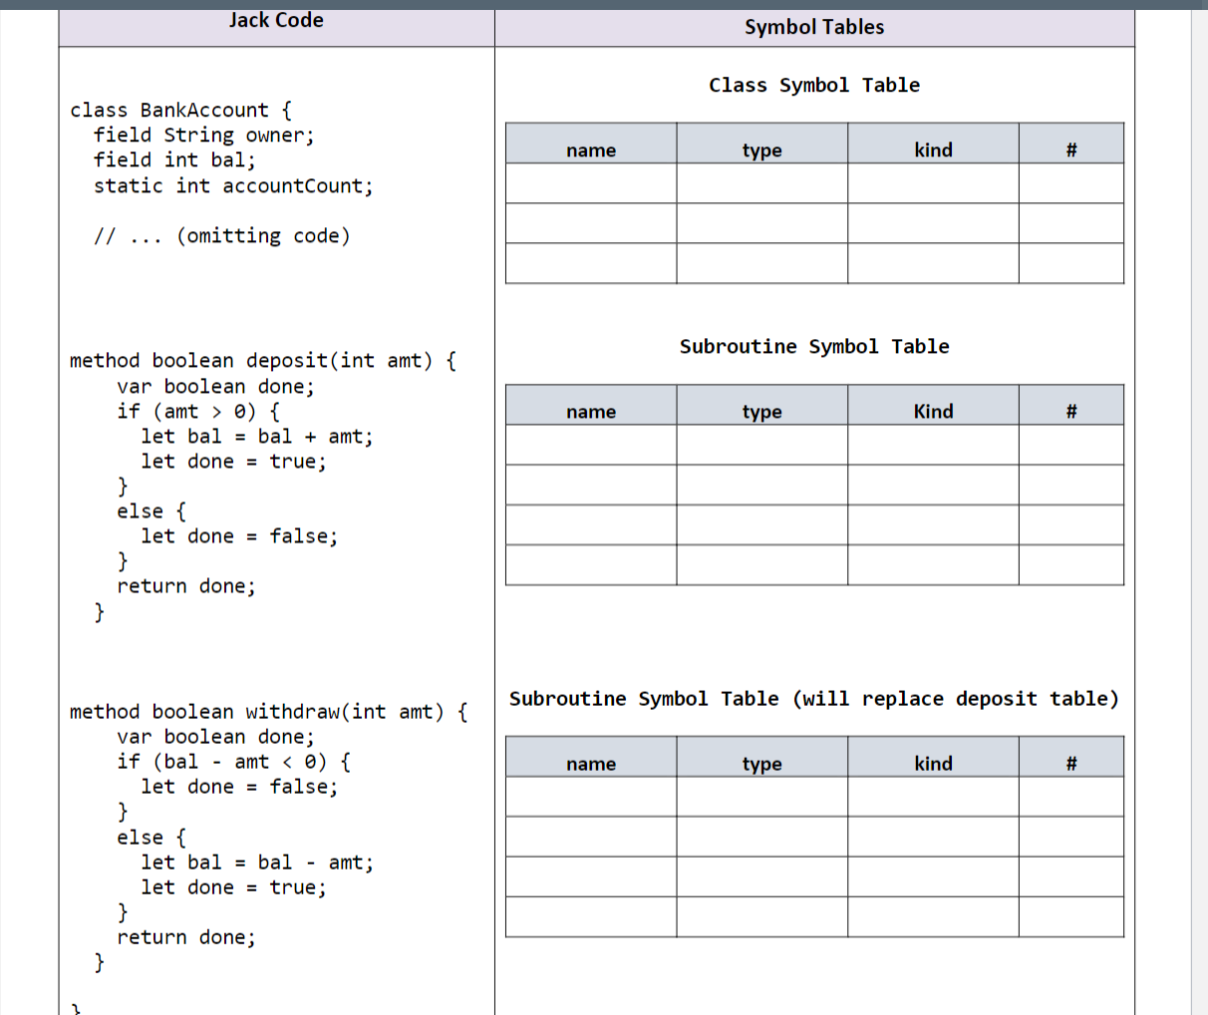The image size is (1208, 1015).
Task: Click last empty row of withdraw symbol table
Action: click(x=591, y=916)
